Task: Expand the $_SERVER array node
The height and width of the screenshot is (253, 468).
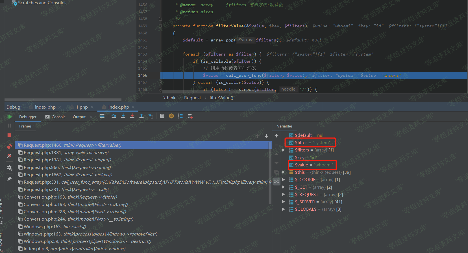Action: tap(284, 202)
